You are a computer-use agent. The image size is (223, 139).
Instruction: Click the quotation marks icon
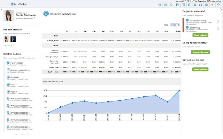click(201, 5)
